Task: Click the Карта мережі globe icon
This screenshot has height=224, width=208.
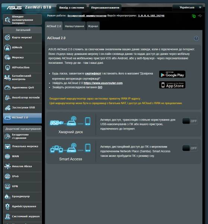Action: (x=7, y=37)
